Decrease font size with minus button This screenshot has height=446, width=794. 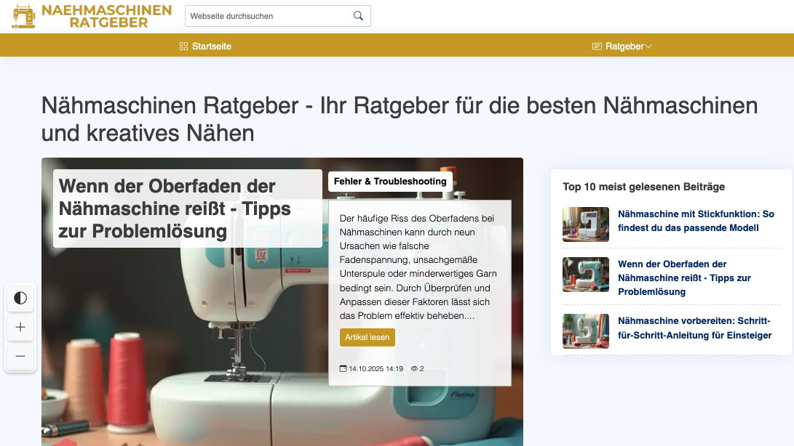[20, 356]
